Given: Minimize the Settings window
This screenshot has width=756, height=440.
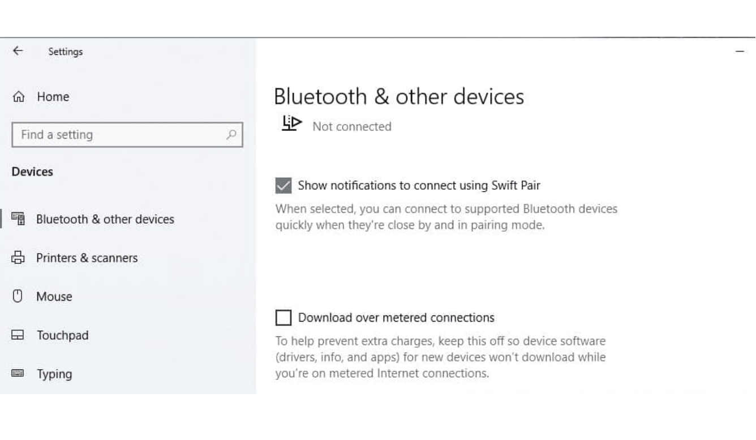Looking at the screenshot, I should 740,50.
